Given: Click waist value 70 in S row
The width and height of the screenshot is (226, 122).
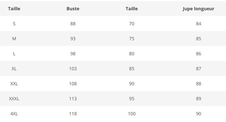Looking at the screenshot, I should click(x=132, y=24).
